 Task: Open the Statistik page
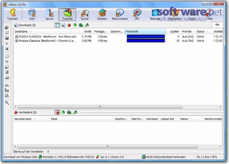point(155,14)
